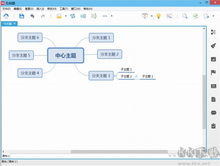Select 子主题 1 to the right of 子主题 2
The width and height of the screenshot is (220, 166).
tap(147, 77)
